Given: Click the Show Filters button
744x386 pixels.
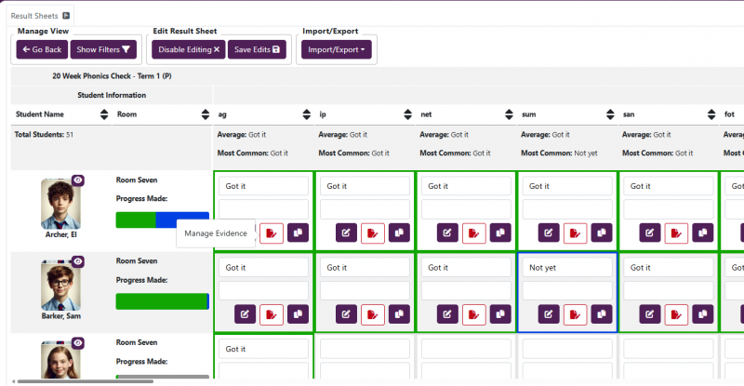Looking at the screenshot, I should point(104,49).
